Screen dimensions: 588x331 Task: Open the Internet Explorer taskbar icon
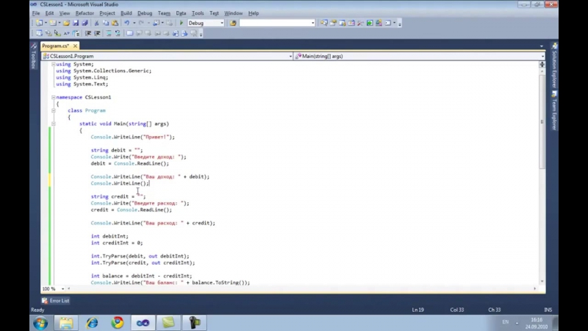pyautogui.click(x=92, y=322)
